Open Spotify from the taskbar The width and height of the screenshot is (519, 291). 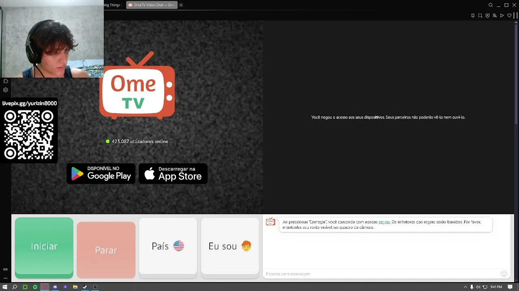coord(35,287)
